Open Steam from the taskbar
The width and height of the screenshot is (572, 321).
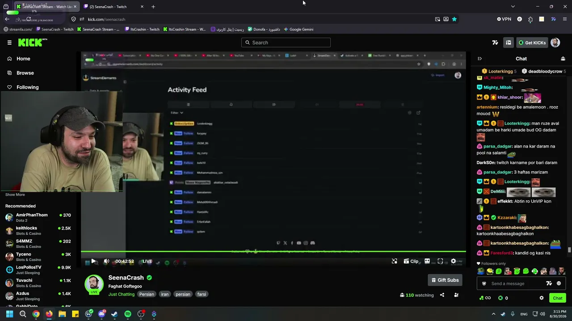[114, 314]
